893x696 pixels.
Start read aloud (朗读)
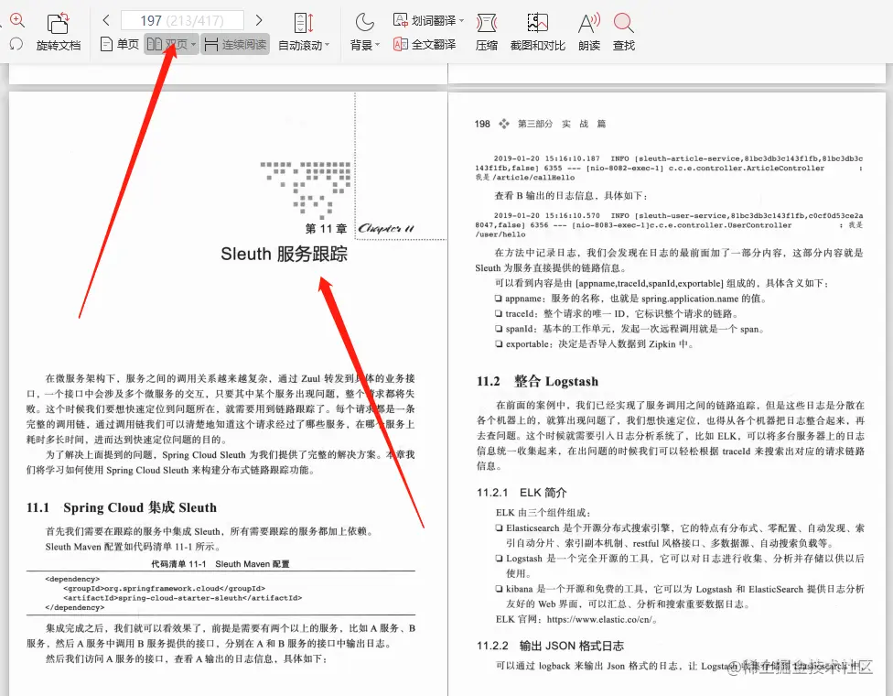[589, 33]
